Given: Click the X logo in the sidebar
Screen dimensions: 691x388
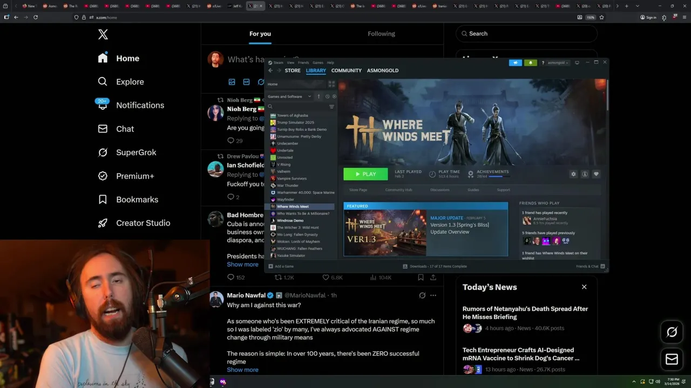Looking at the screenshot, I should 103,34.
